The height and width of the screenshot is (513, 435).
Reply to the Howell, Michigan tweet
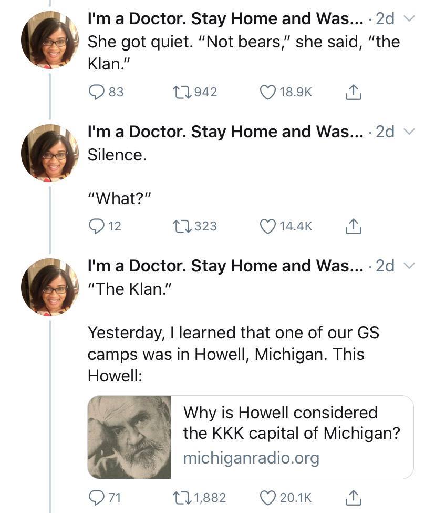97,497
